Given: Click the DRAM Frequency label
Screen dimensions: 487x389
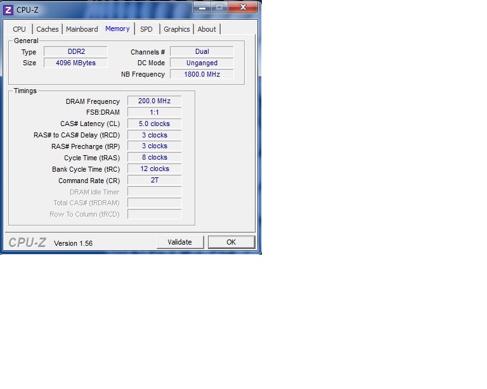Looking at the screenshot, I should (x=93, y=101).
